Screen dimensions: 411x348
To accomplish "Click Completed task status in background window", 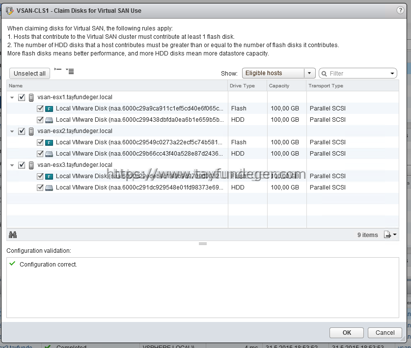I will coord(71,347).
